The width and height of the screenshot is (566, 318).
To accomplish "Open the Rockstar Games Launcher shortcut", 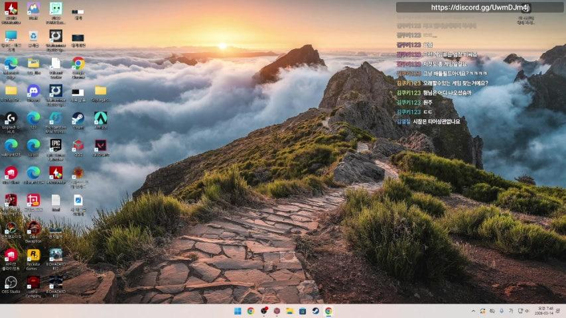I will (x=33, y=255).
